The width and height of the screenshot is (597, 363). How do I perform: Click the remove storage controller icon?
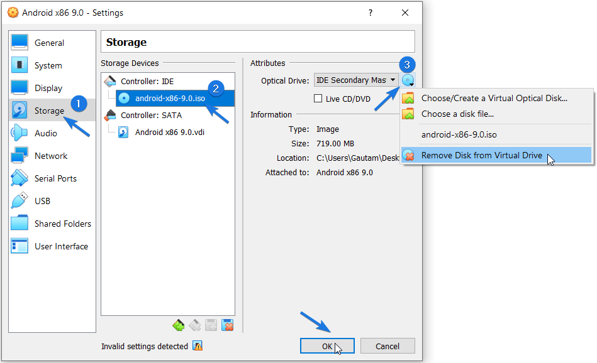click(x=194, y=325)
